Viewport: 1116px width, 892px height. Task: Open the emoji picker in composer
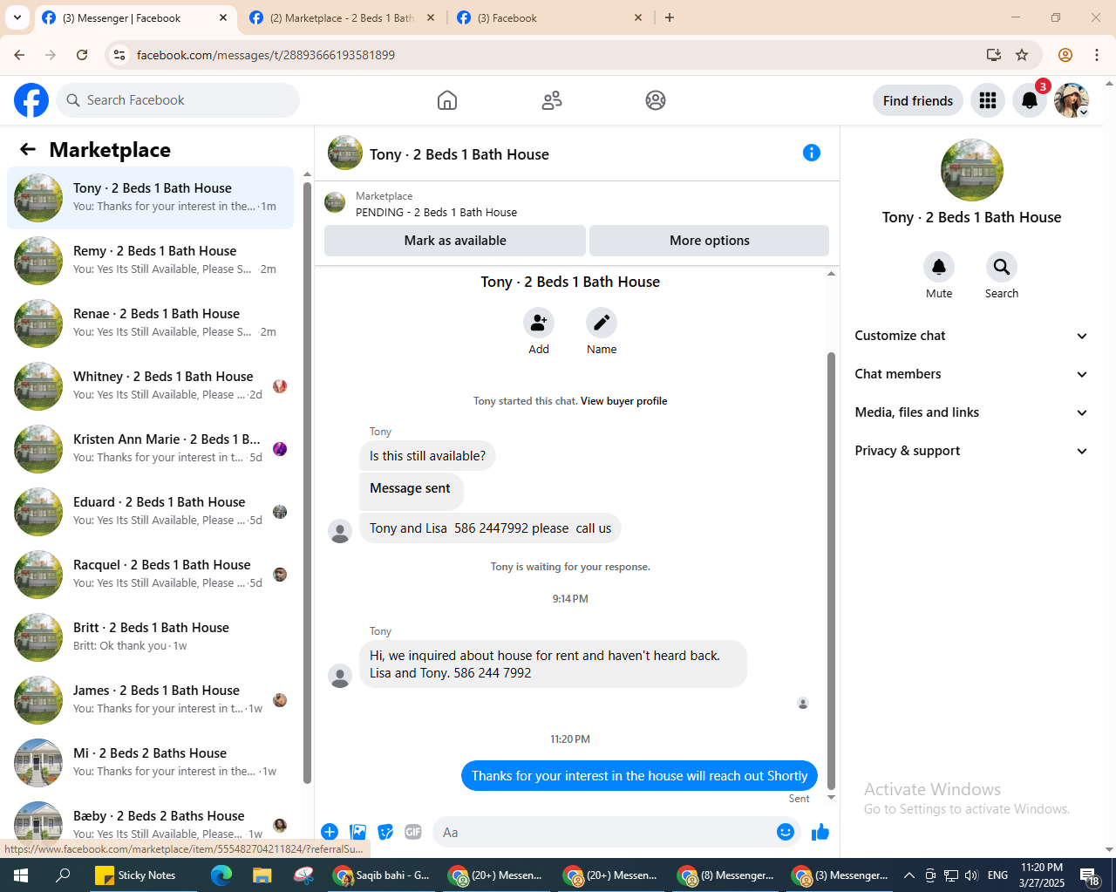[x=786, y=832]
